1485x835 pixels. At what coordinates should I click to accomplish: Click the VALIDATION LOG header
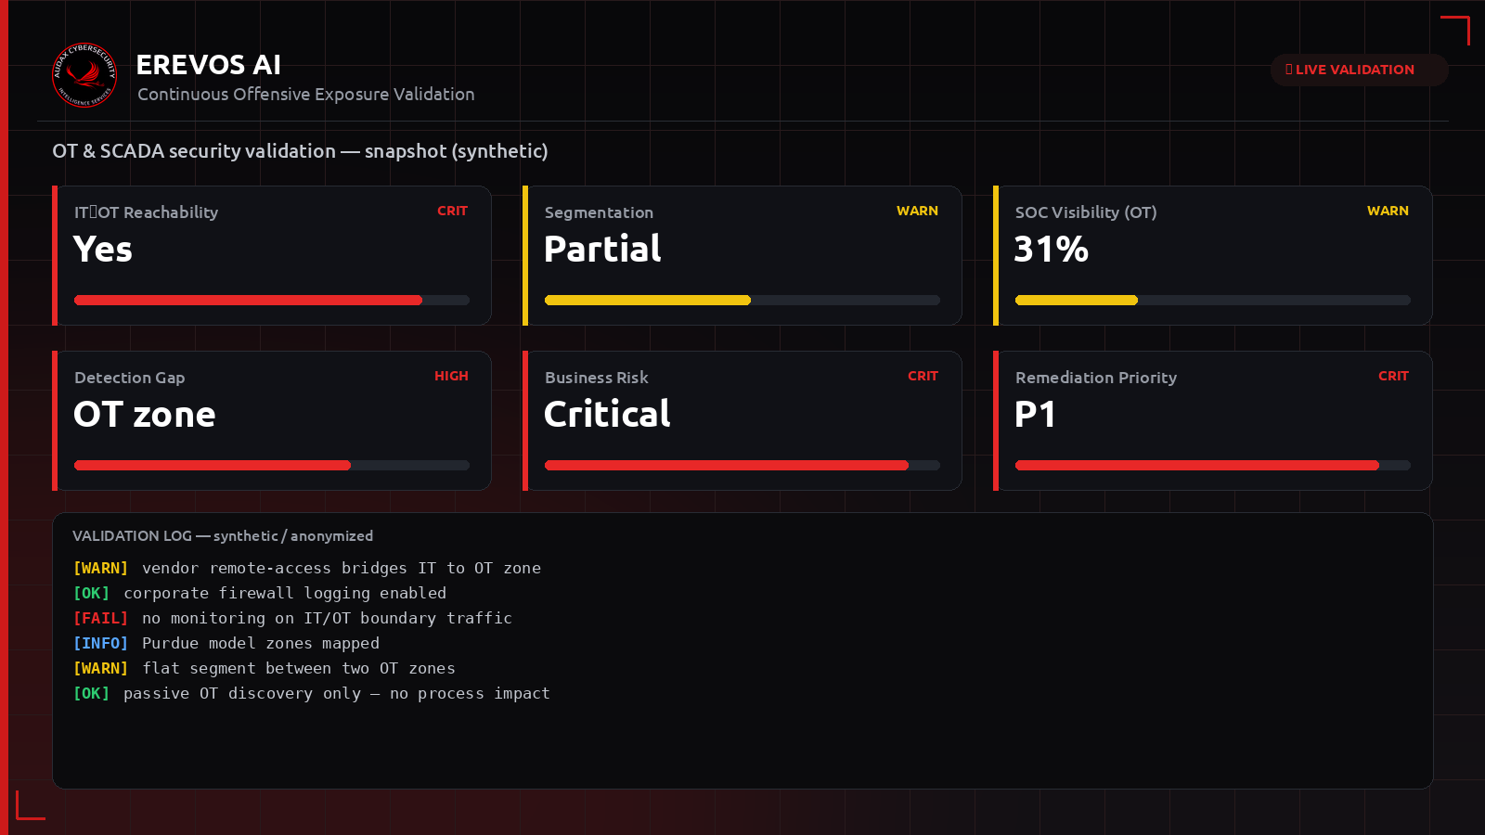223,536
